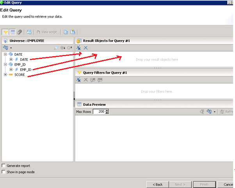Click the Finish button
This screenshot has width=235, height=188.
coord(204,184)
